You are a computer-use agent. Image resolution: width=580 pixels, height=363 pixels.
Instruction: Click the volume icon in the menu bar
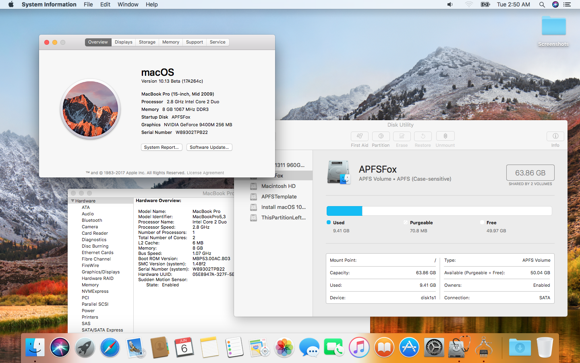[450, 4]
